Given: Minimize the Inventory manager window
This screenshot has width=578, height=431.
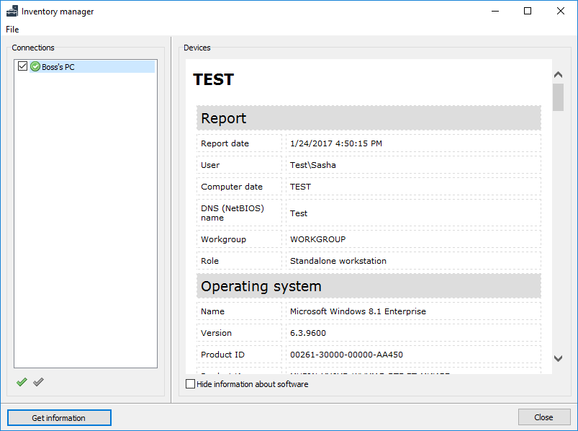Looking at the screenshot, I should (495, 12).
